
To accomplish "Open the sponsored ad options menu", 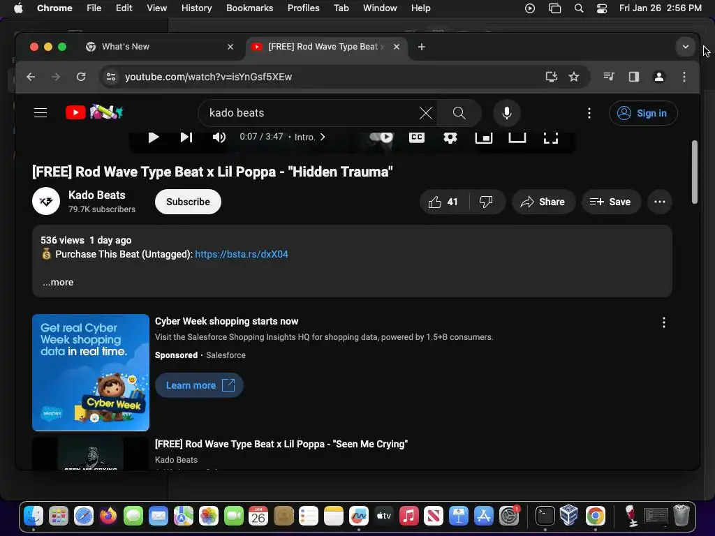I will (x=663, y=322).
